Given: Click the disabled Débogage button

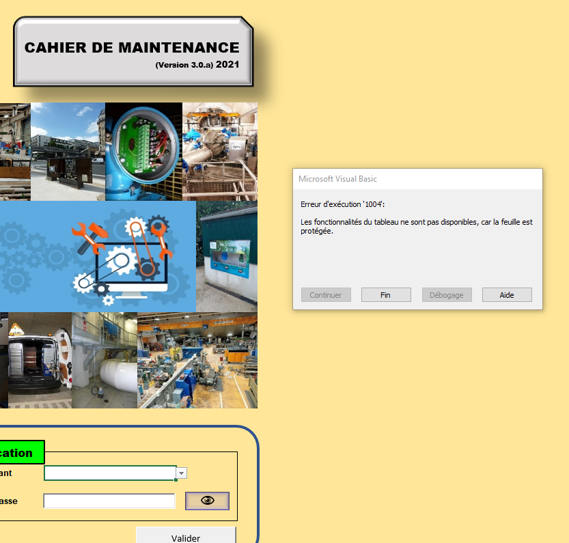Looking at the screenshot, I should [447, 295].
